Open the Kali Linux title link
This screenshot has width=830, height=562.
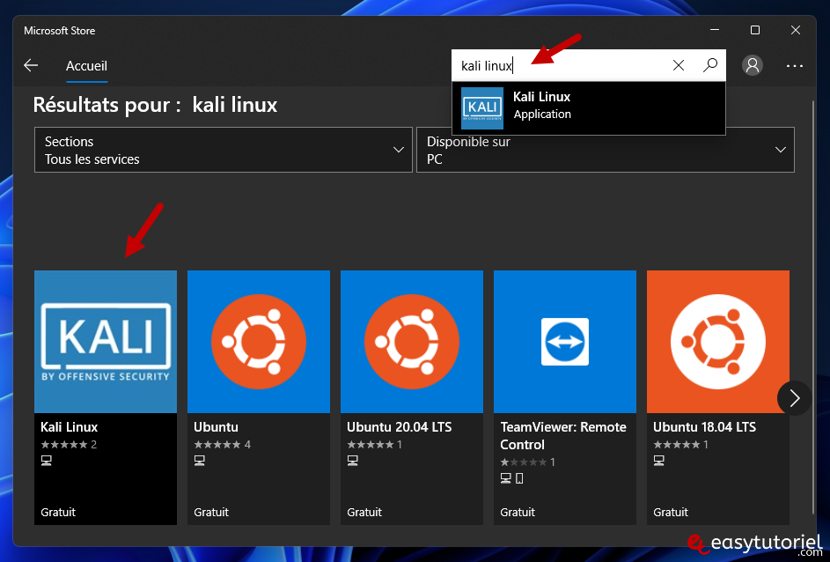(x=70, y=427)
